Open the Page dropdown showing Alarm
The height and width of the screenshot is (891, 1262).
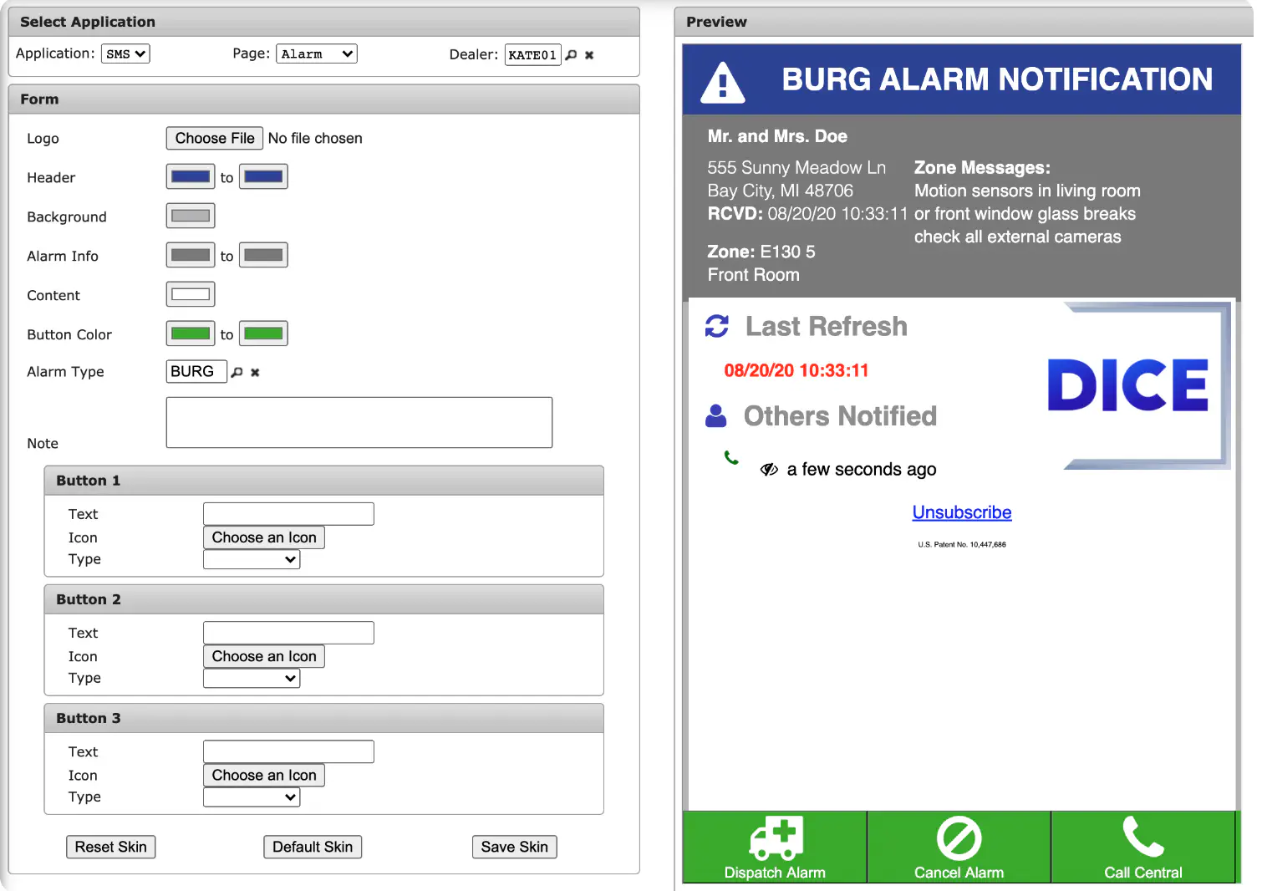tap(317, 53)
